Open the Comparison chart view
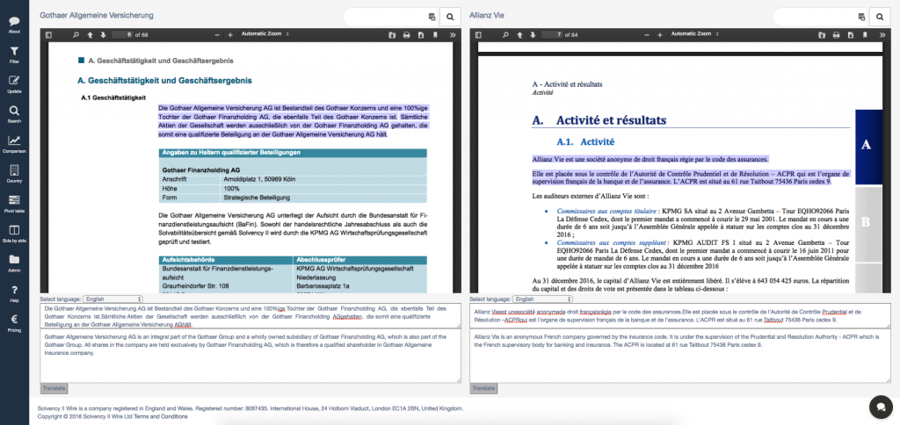 click(x=14, y=144)
